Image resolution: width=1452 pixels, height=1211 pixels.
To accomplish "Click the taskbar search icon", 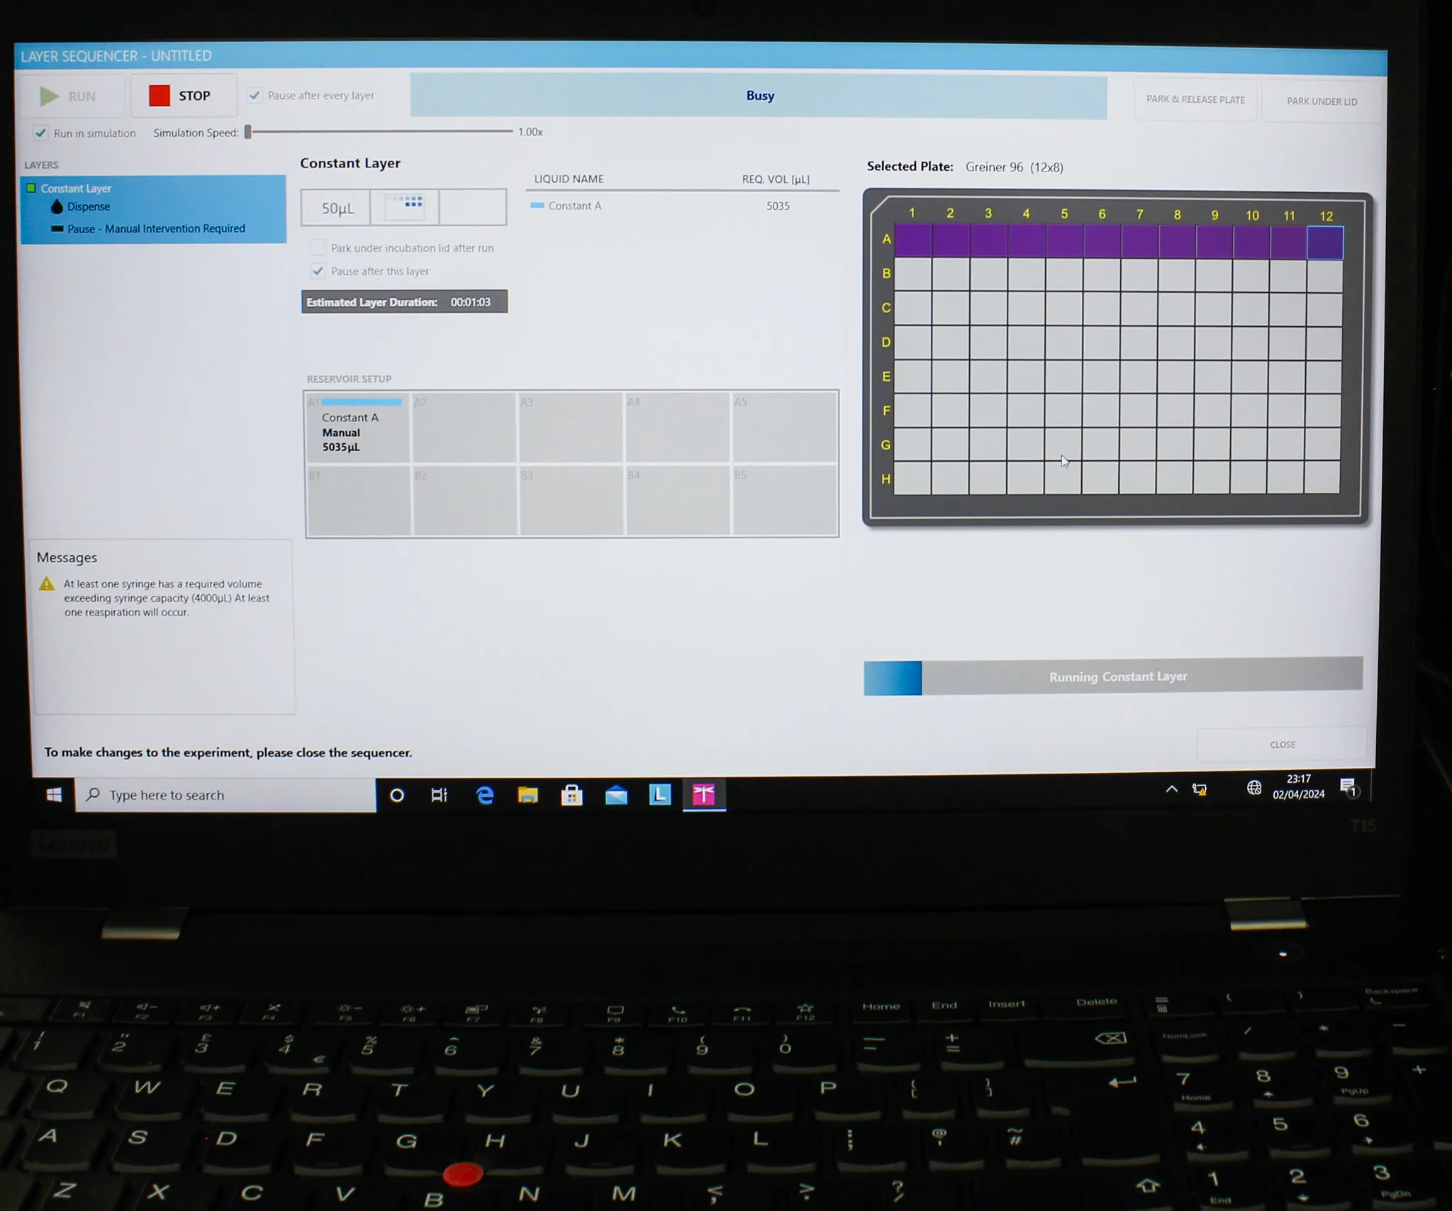I will click(94, 793).
